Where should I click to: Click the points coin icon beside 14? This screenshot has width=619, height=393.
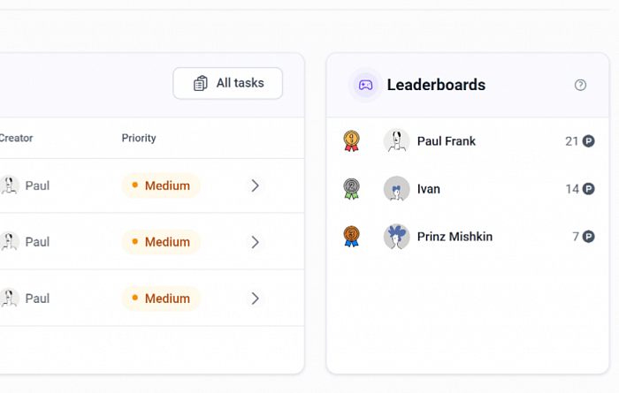coord(588,189)
